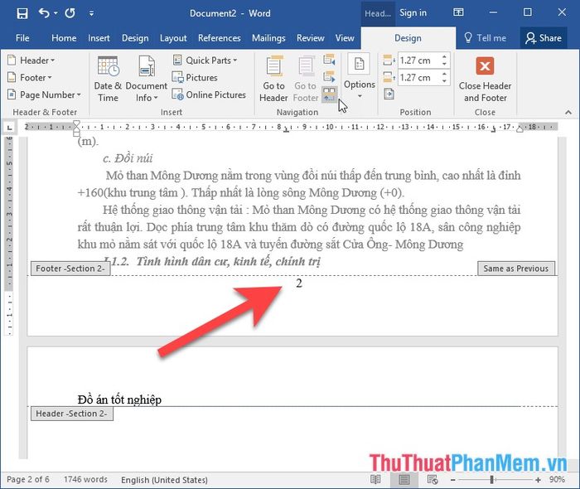
Task: Click the Footer -Section 2- label
Action: (x=70, y=269)
